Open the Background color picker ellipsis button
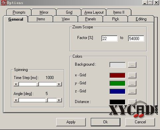This screenshot has width=160, height=130. (x=132, y=65)
